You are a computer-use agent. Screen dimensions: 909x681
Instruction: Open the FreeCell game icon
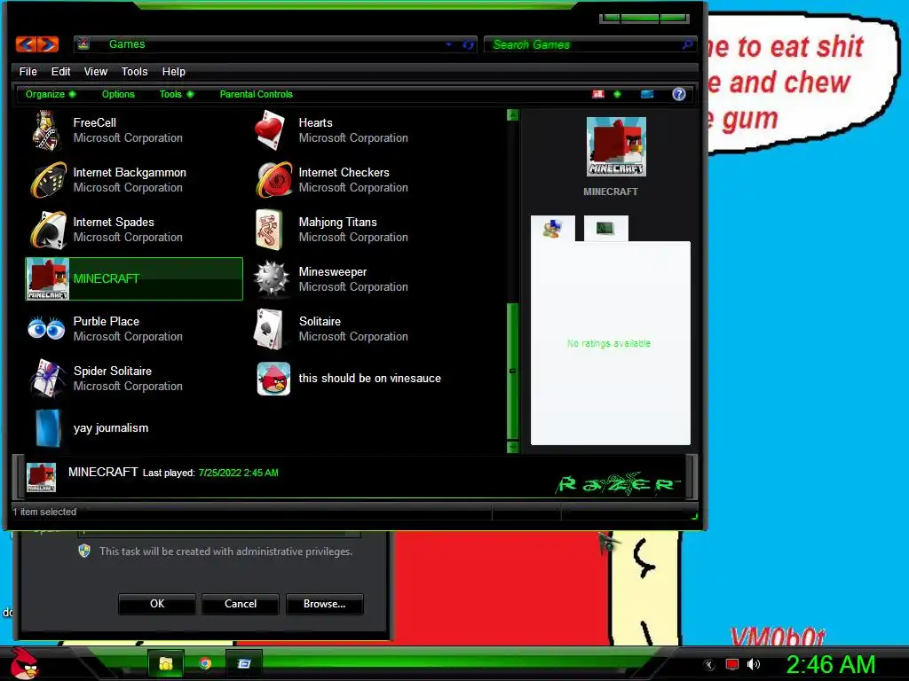tap(46, 131)
